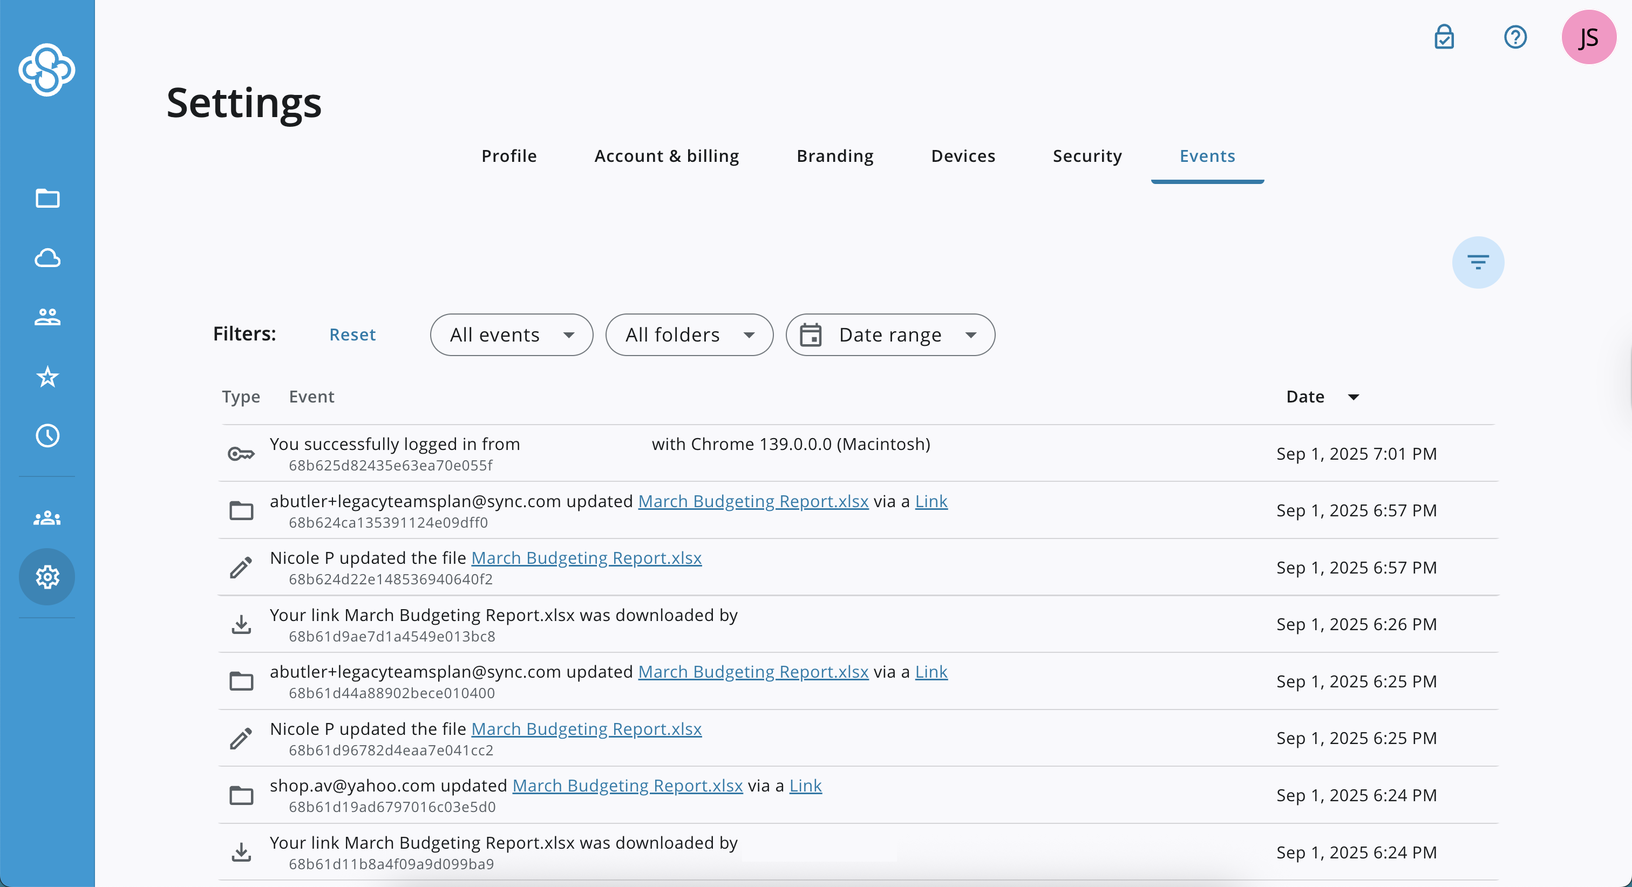Switch to the Account & billing tab
This screenshot has width=1632, height=887.
(x=667, y=156)
